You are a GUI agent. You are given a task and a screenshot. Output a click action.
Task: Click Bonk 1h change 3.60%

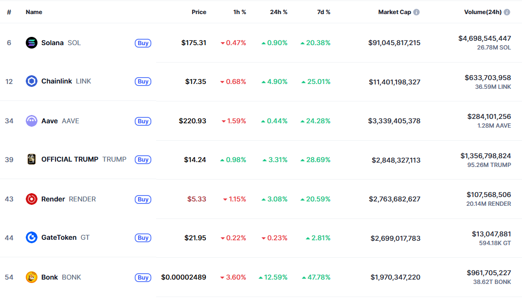[233, 277]
